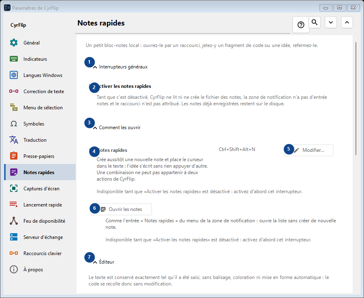
Task: Open the Général settings page
Action: click(40, 43)
